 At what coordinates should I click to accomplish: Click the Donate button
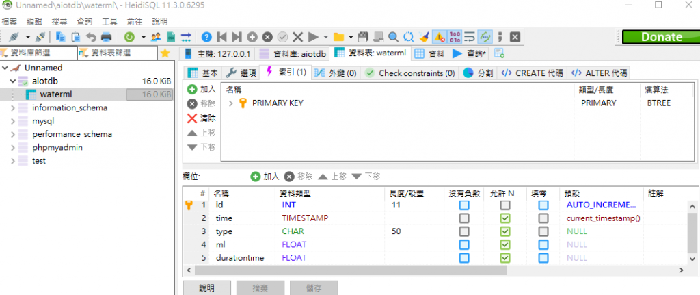click(x=661, y=37)
